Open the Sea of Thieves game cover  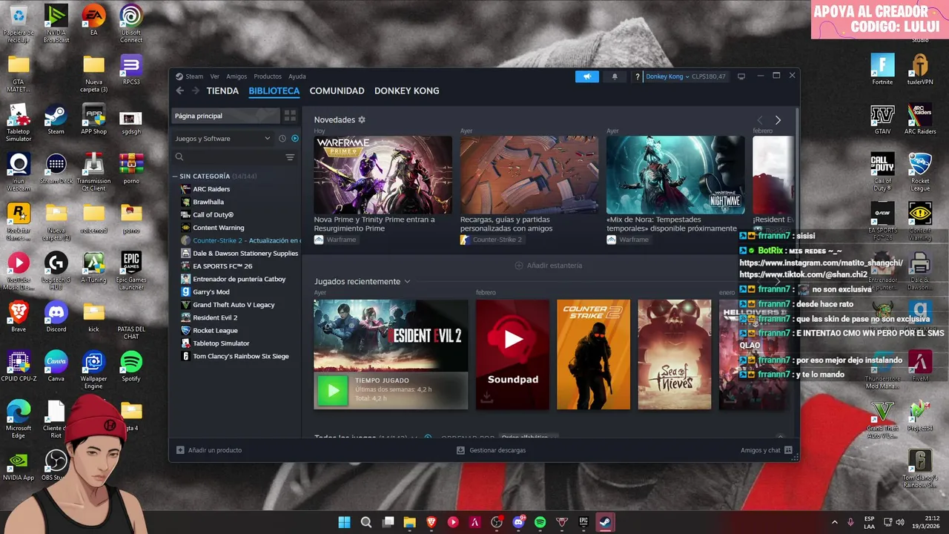675,355
